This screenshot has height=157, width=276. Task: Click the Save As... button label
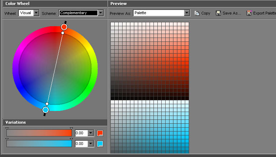point(231,13)
